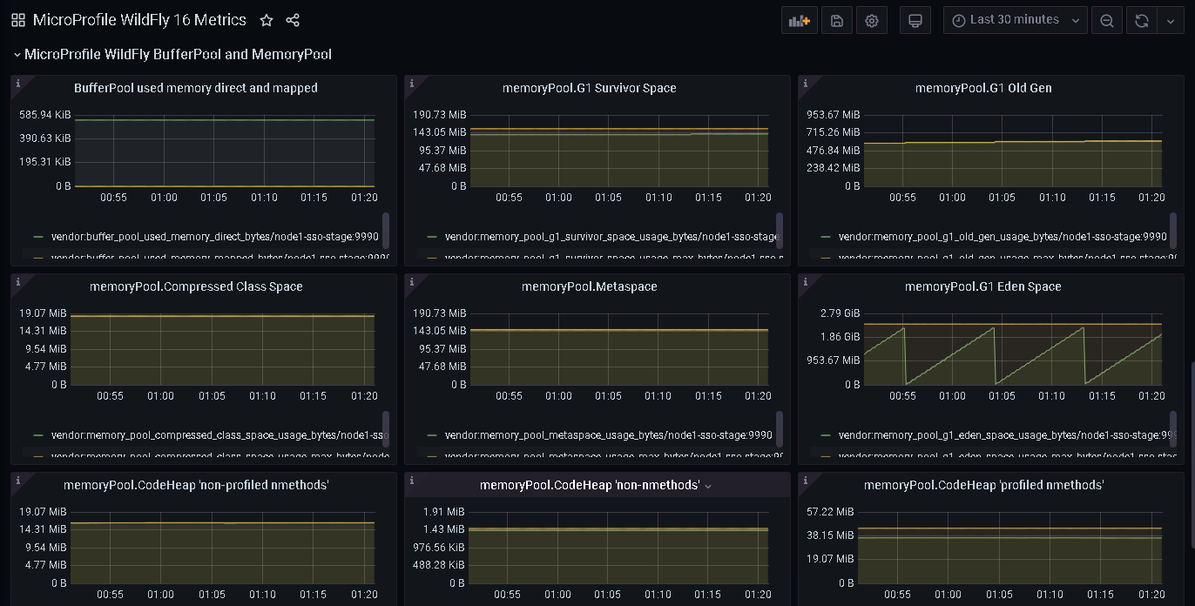Open dashboard settings gear
Screen dimensions: 1195x606
pyautogui.click(x=871, y=20)
